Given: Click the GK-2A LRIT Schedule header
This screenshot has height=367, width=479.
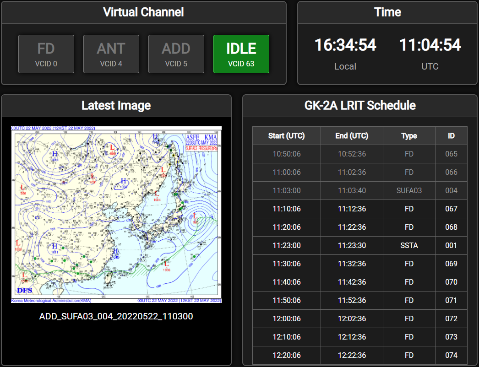Looking at the screenshot, I should pos(360,106).
